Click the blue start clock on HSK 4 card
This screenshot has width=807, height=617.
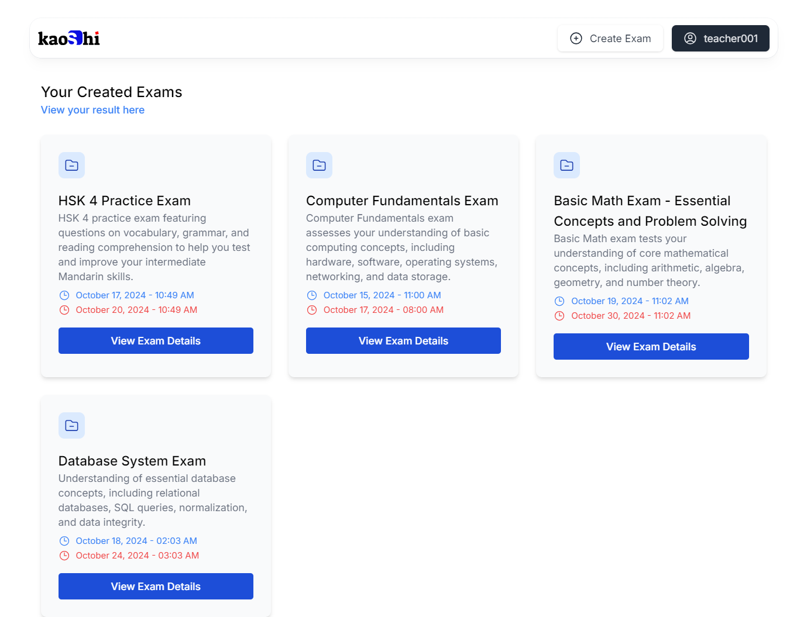click(x=64, y=295)
